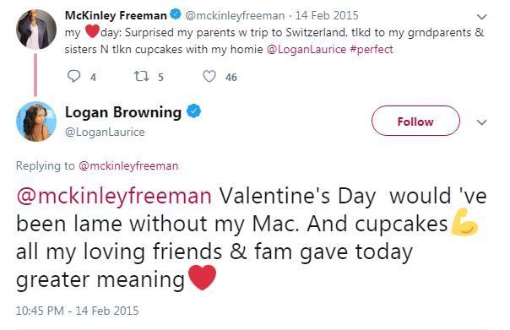Viewport: 510px width, 330px height.
Task: Click the red heart in McKinley's tweet
Action: tap(92, 31)
